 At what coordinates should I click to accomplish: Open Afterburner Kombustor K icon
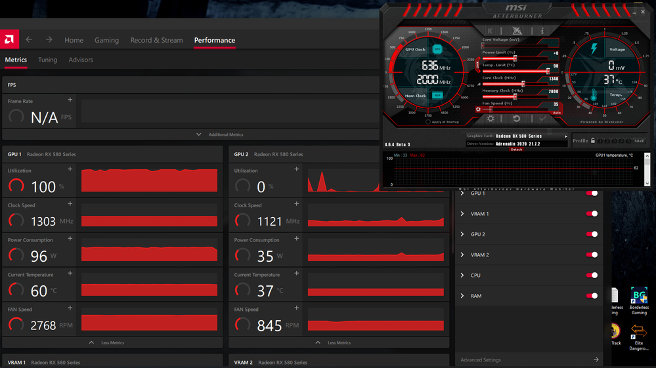[490, 30]
